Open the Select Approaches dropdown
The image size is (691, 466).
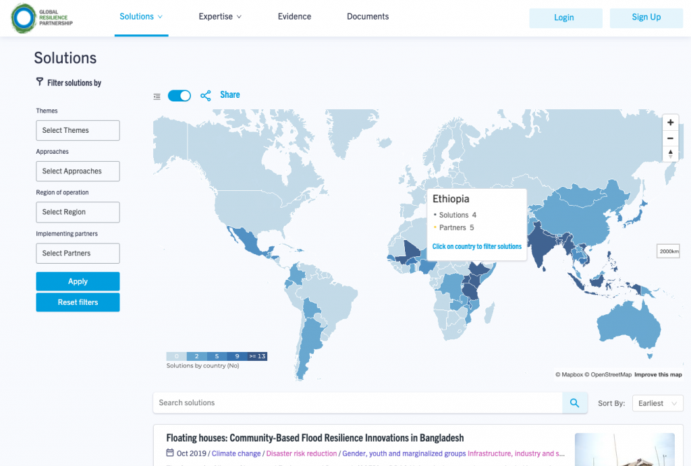pos(78,171)
